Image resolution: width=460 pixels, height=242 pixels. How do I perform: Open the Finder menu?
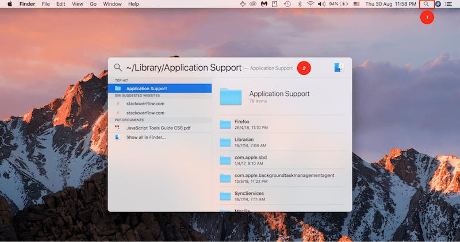[x=27, y=4]
